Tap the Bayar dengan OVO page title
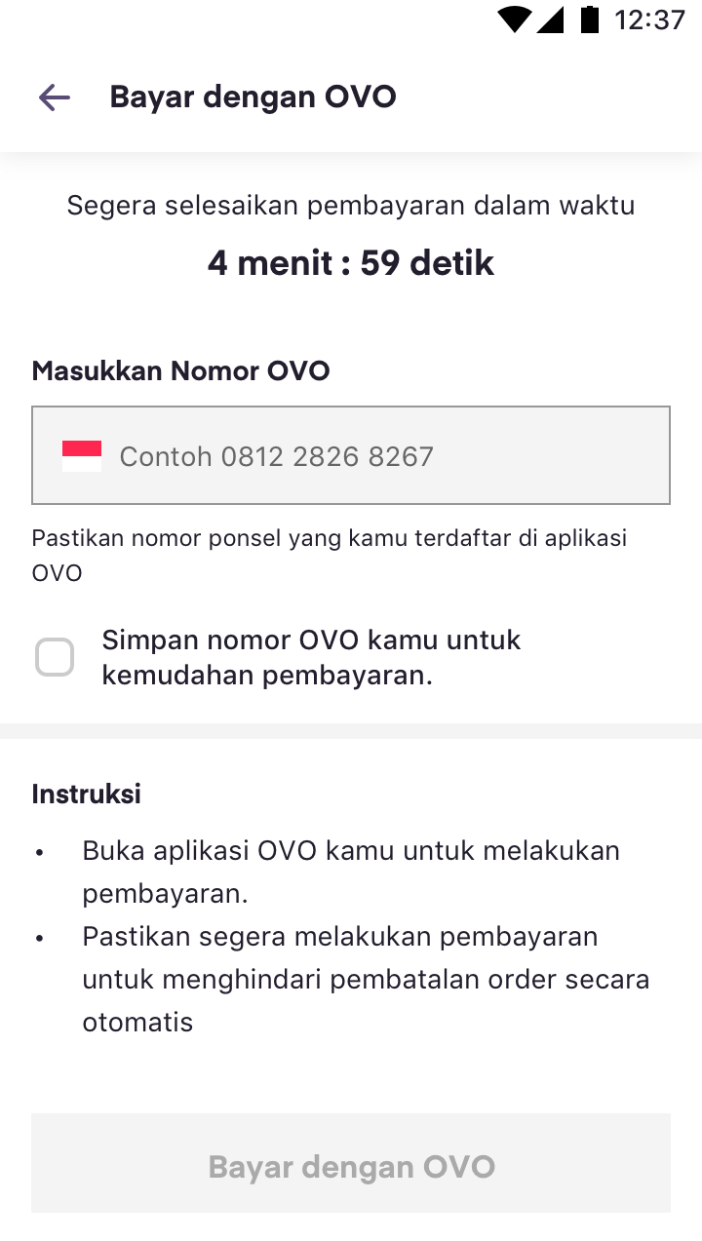The image size is (702, 1241). (x=253, y=97)
